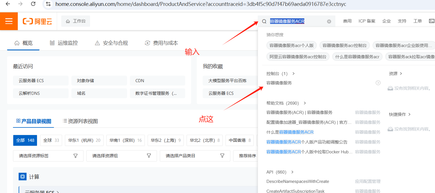
Task: Filter by 中国香港 region
Action: pos(240,140)
